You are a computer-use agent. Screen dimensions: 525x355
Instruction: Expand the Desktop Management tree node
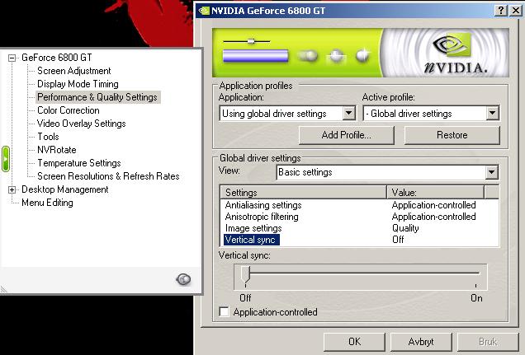click(x=12, y=190)
